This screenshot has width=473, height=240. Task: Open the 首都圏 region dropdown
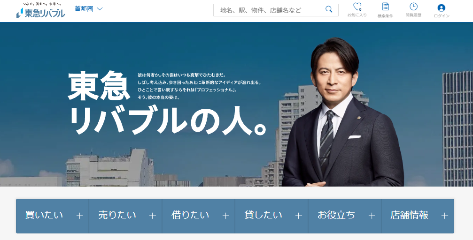point(88,9)
